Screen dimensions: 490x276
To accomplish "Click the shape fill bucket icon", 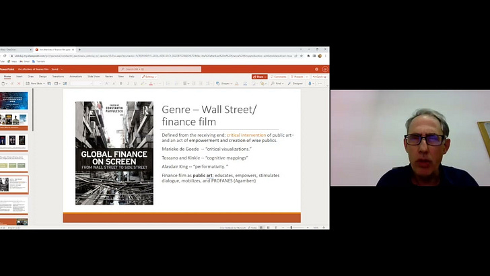I will [x=237, y=83].
